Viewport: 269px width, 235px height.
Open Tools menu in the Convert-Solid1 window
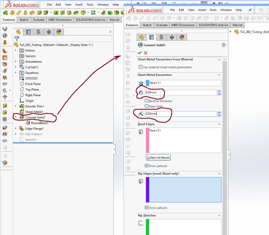tap(213, 10)
